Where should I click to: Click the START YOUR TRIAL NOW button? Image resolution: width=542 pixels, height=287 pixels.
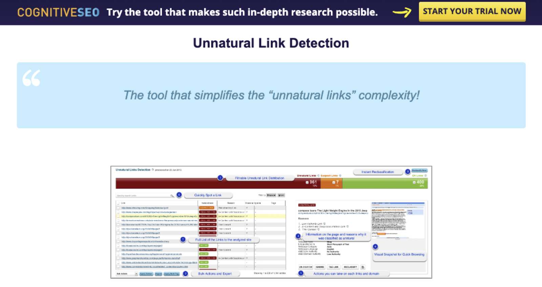(x=472, y=11)
